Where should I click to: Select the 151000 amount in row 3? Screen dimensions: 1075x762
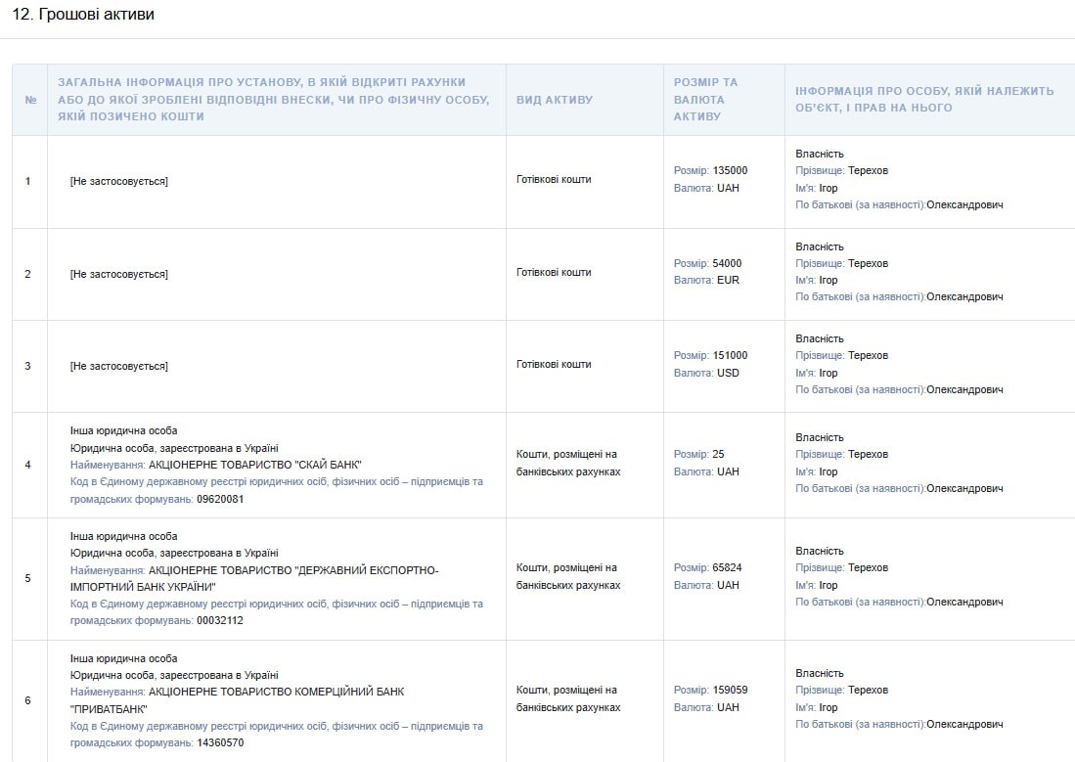[x=730, y=356]
